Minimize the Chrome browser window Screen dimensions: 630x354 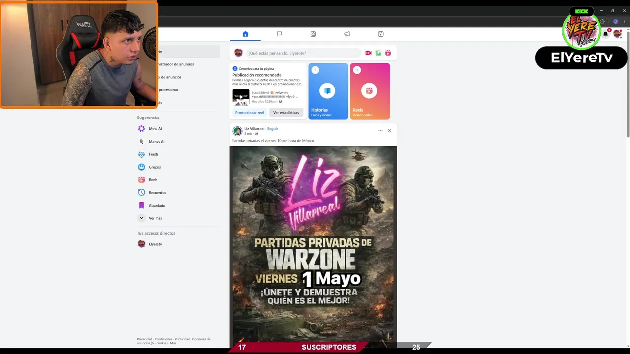click(601, 11)
